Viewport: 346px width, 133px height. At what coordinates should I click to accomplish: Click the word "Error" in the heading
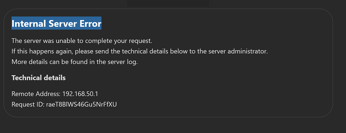pyautogui.click(x=90, y=23)
